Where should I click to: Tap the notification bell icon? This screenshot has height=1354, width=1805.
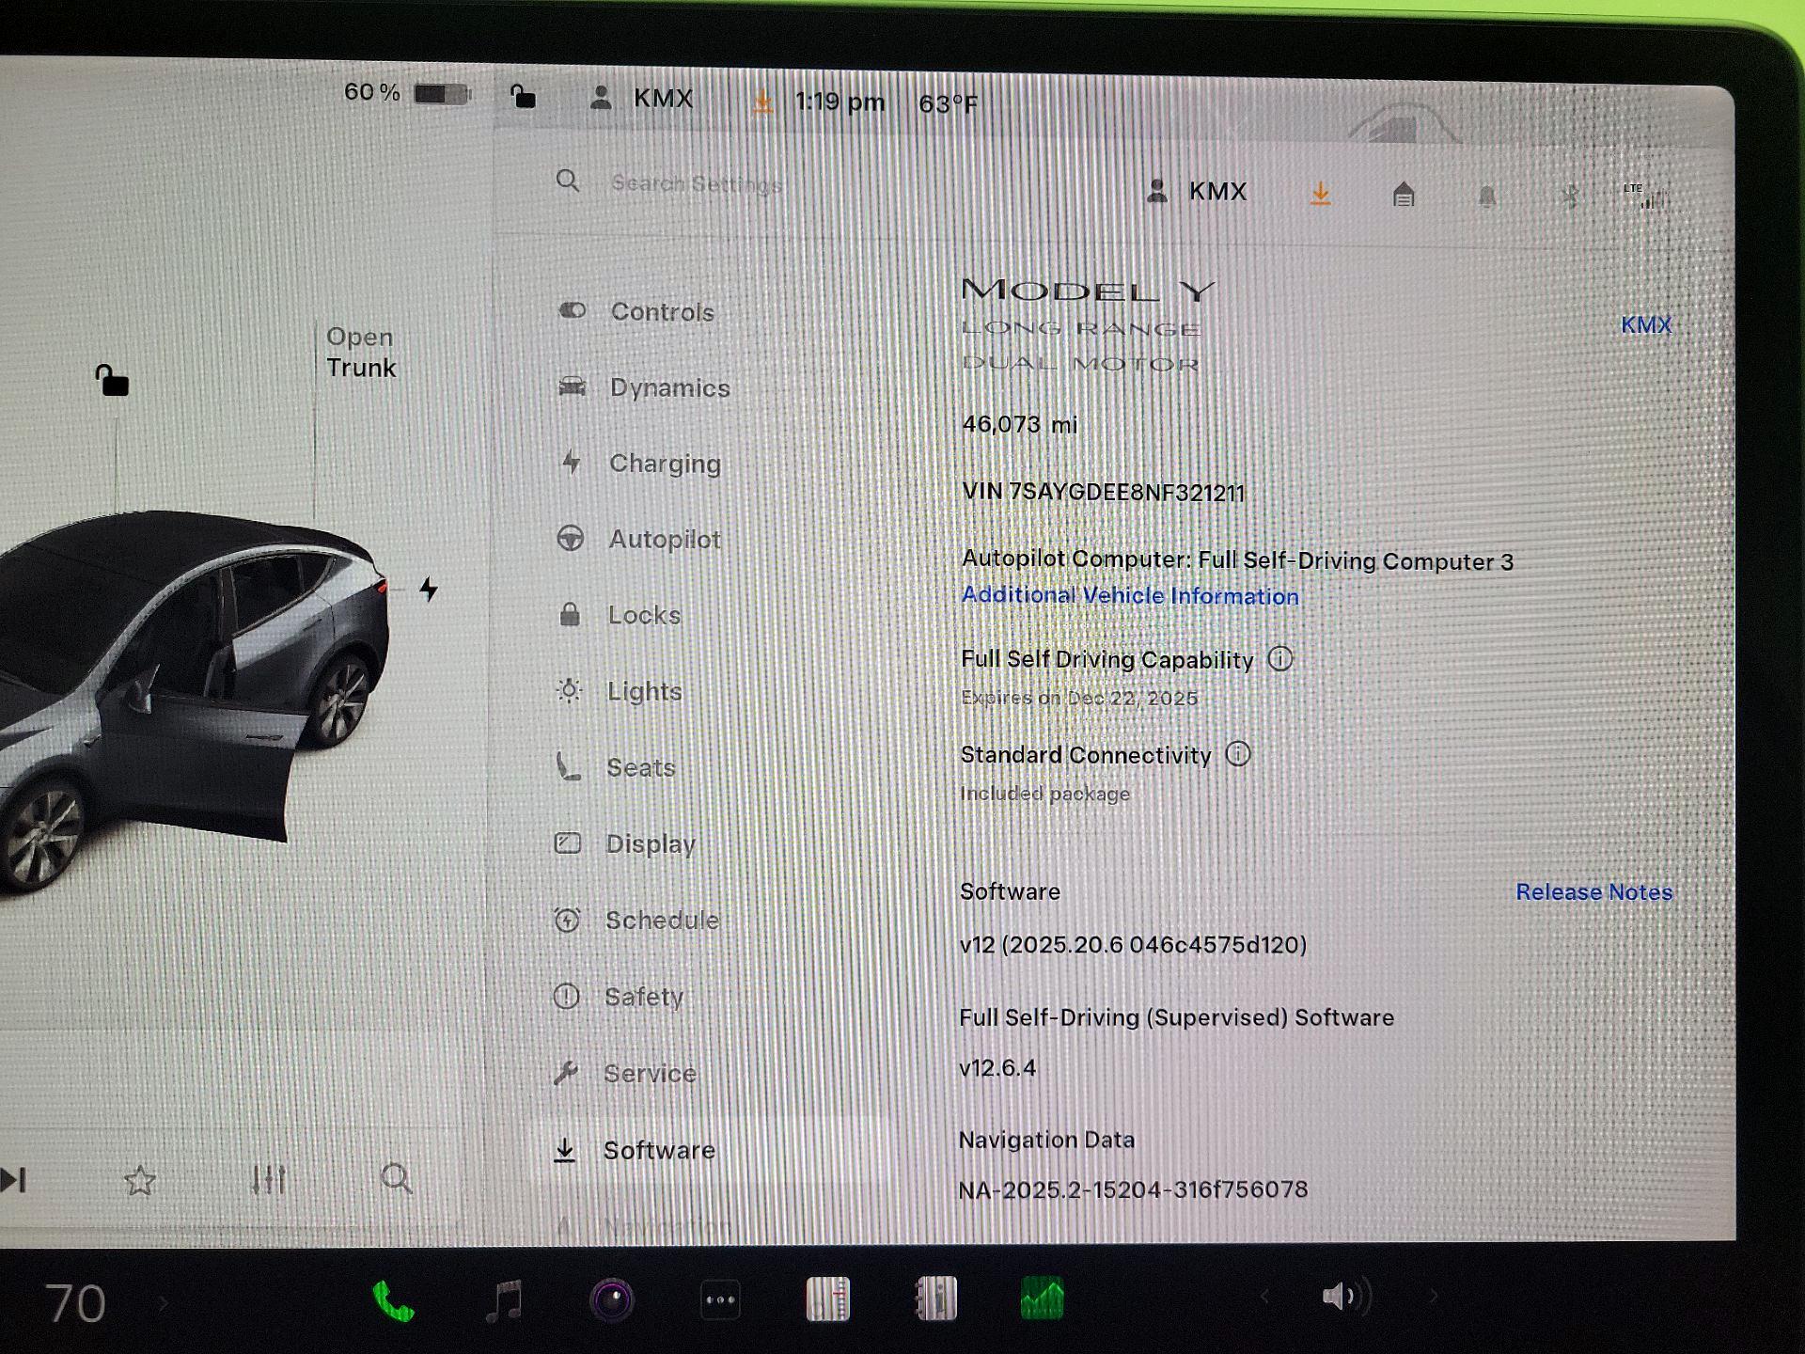1486,195
